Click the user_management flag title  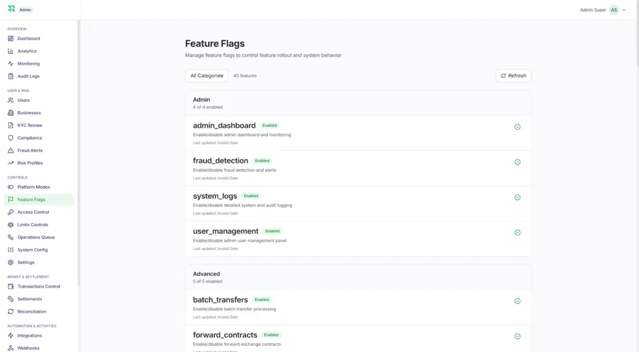(x=225, y=232)
